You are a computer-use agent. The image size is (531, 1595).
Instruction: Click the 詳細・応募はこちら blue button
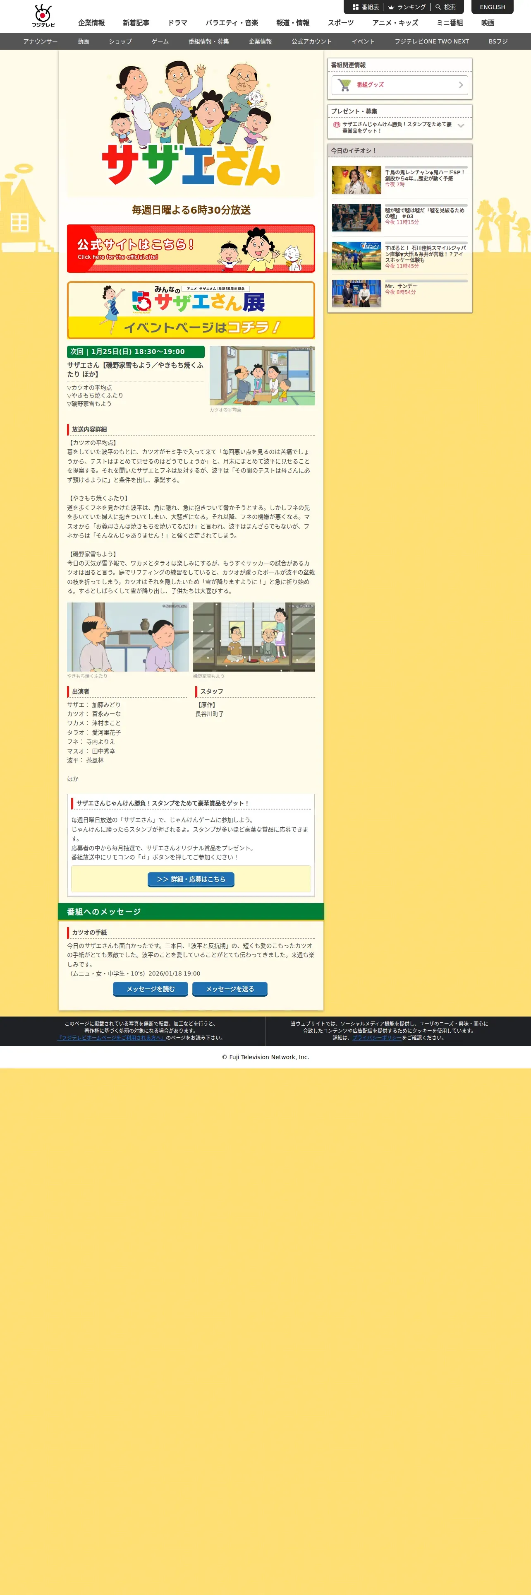191,879
